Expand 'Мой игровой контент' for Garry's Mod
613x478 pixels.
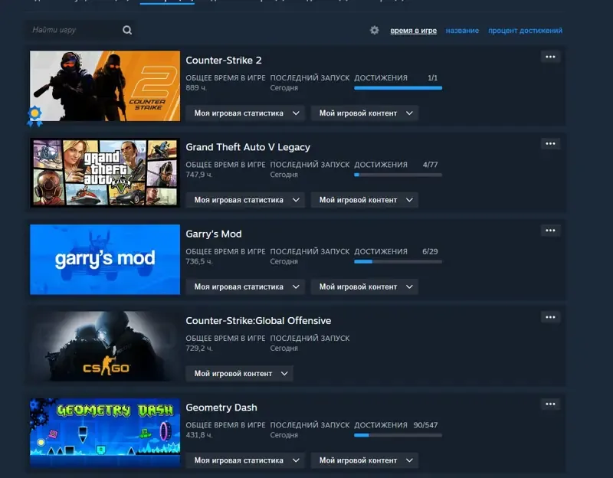coord(365,287)
